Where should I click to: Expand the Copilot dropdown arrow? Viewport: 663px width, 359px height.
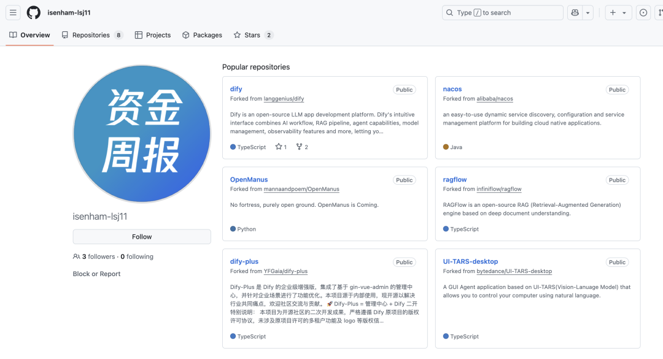[x=587, y=13]
